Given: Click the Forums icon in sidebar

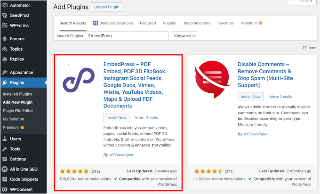Looking at the screenshot, I should (5, 39).
